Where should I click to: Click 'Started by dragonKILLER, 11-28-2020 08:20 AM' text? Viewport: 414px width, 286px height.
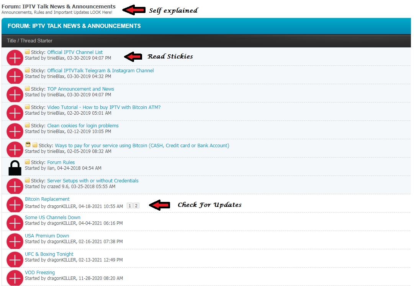click(74, 278)
